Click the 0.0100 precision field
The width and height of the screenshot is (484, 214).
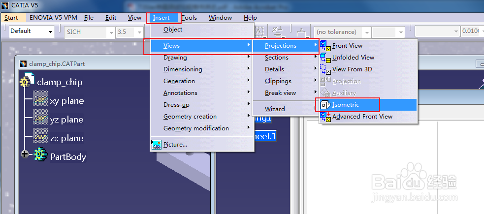pyautogui.click(x=470, y=31)
